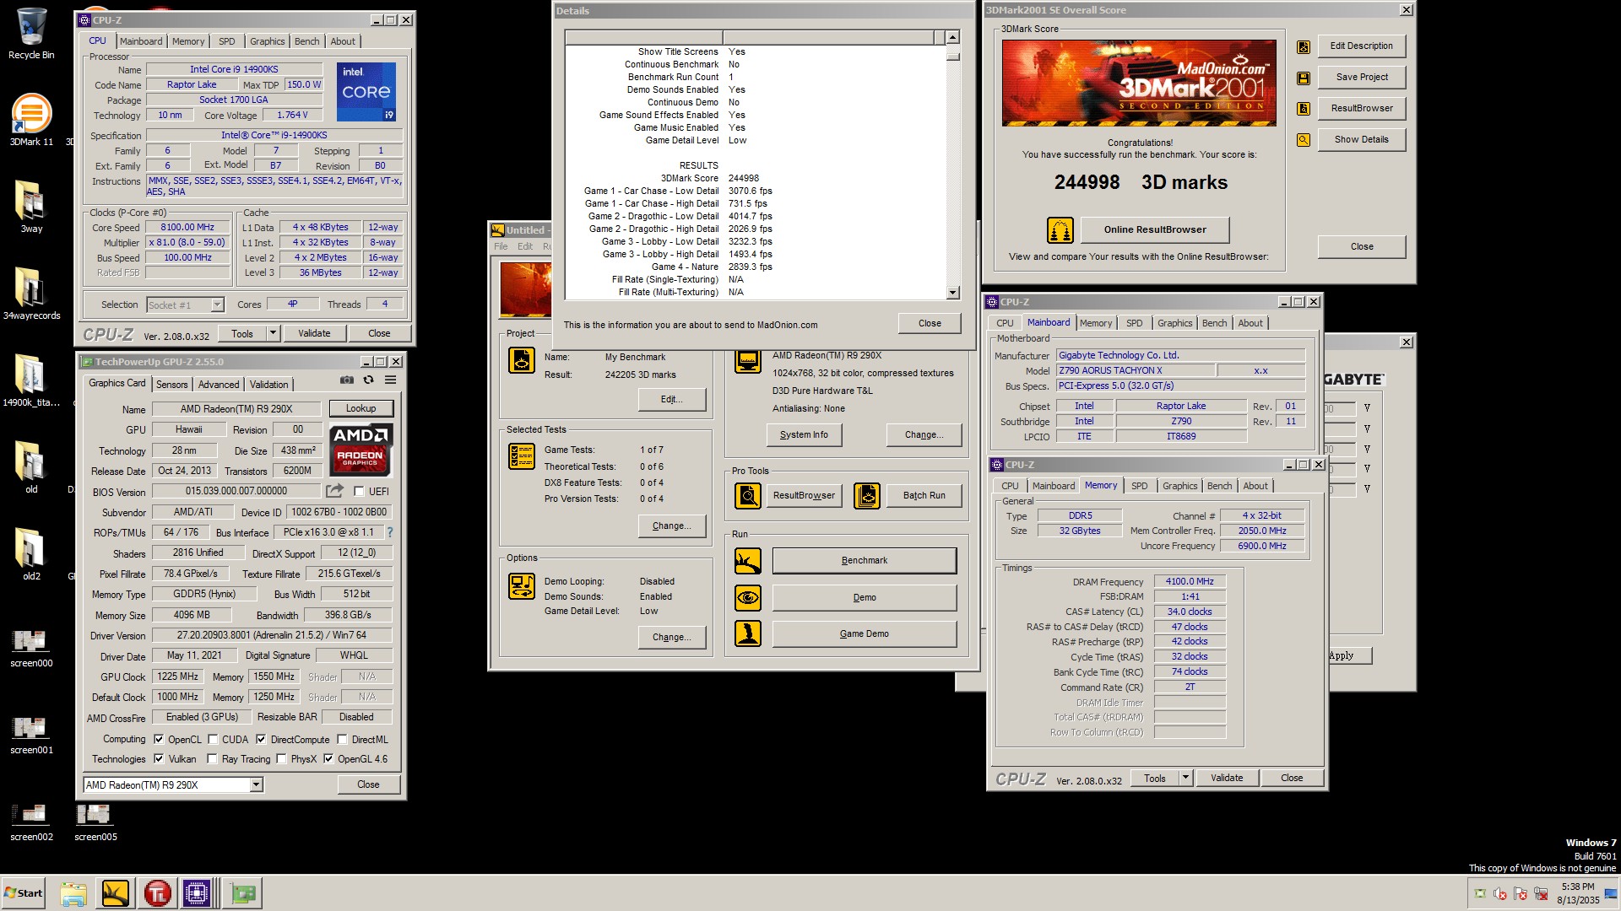Click the ResultBrowser magnifier icon in Pro Tools
This screenshot has height=911, width=1621.
pyautogui.click(x=748, y=496)
